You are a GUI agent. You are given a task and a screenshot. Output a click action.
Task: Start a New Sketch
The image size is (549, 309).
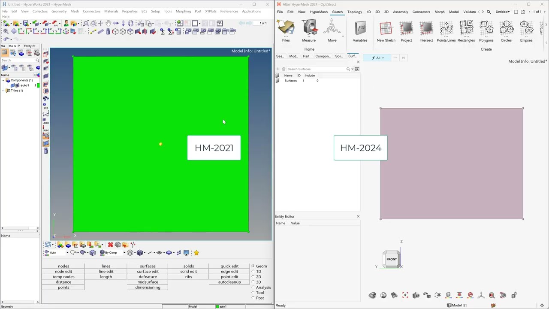pyautogui.click(x=386, y=31)
